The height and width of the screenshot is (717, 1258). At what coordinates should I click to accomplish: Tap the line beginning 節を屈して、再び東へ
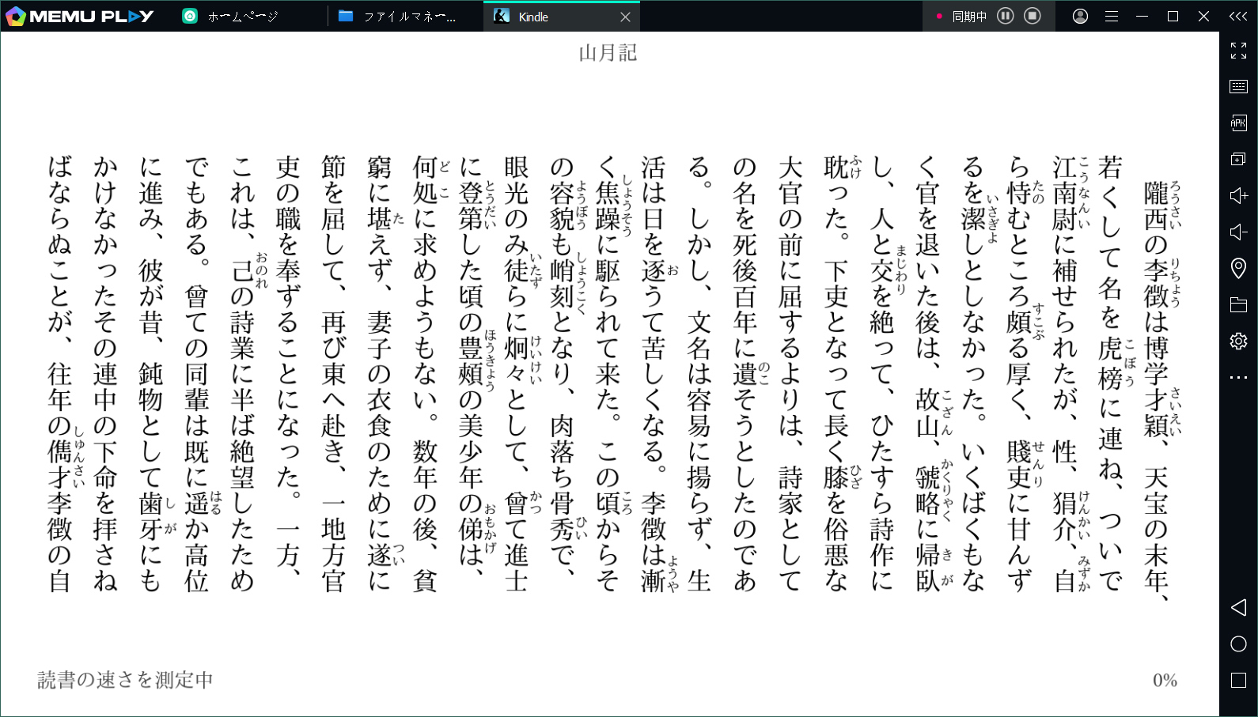pyautogui.click(x=334, y=373)
